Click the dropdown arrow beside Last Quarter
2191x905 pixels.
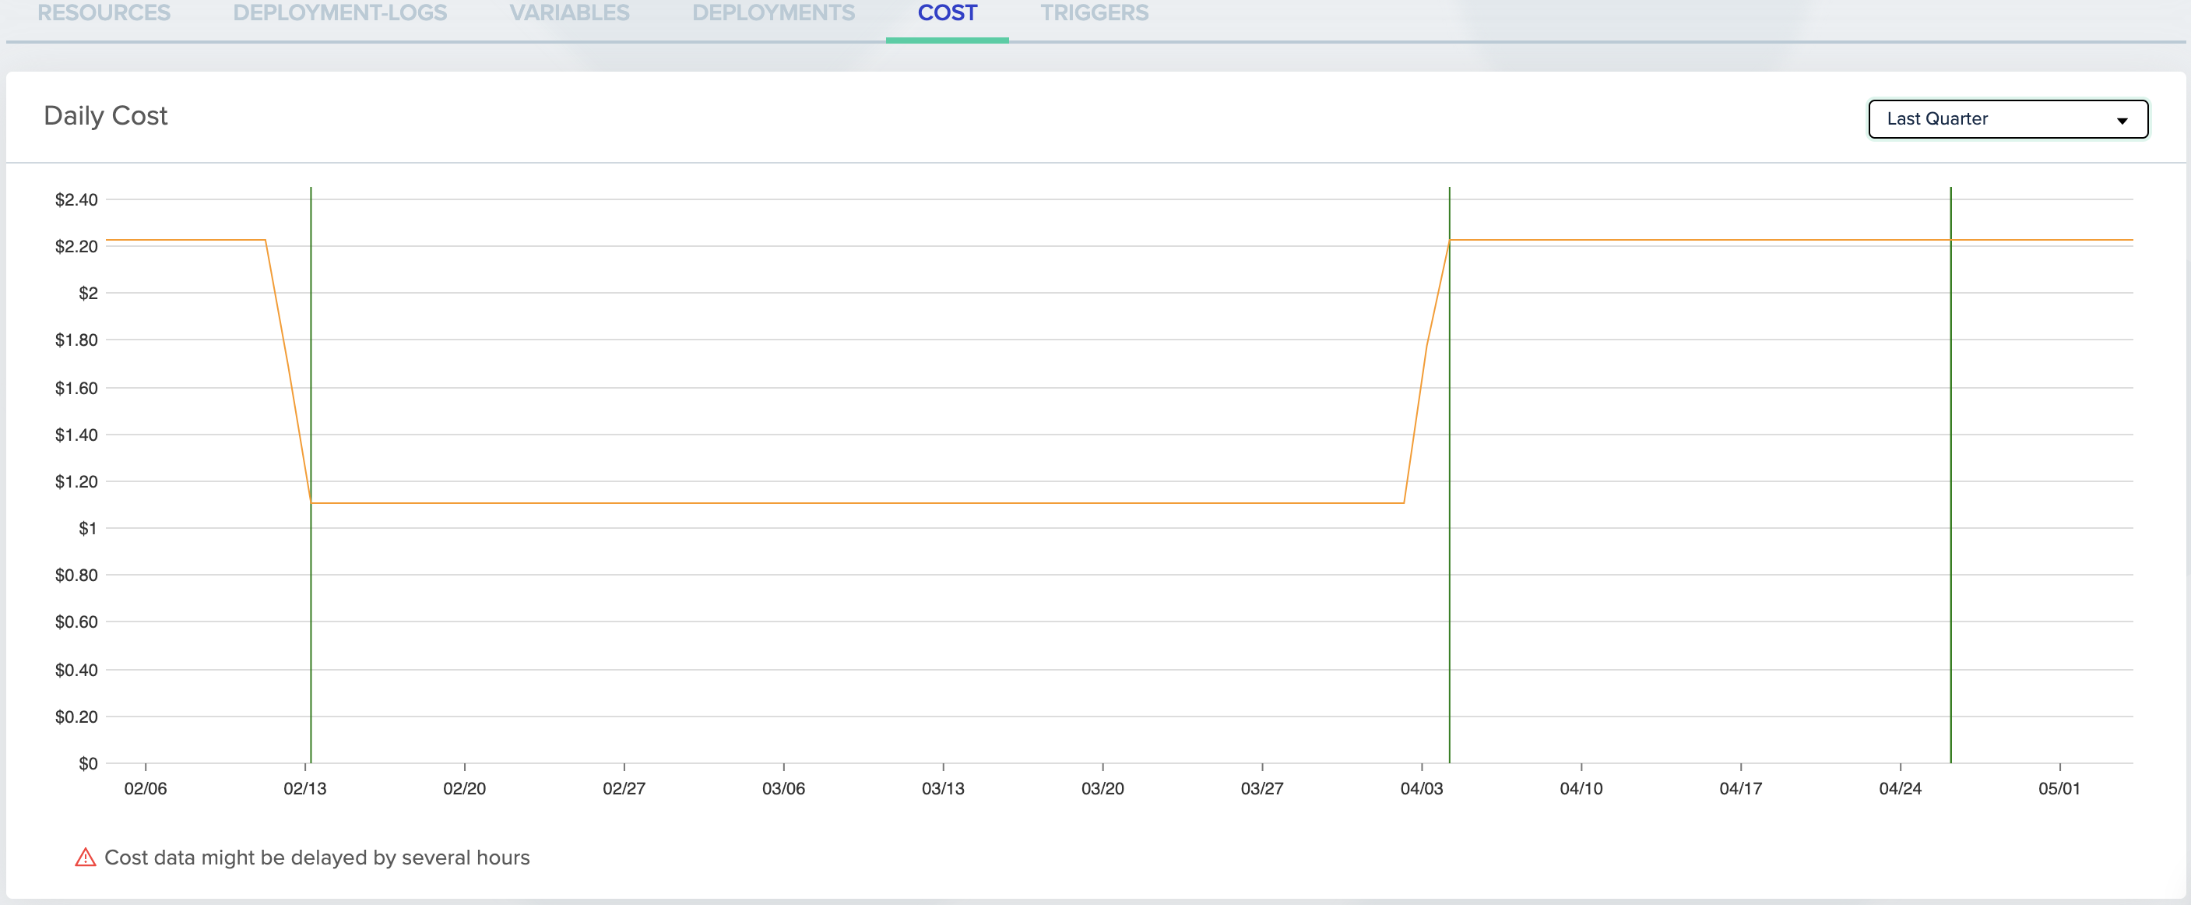(2121, 121)
